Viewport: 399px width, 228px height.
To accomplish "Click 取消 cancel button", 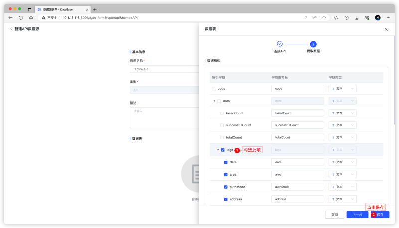I will 334,215.
